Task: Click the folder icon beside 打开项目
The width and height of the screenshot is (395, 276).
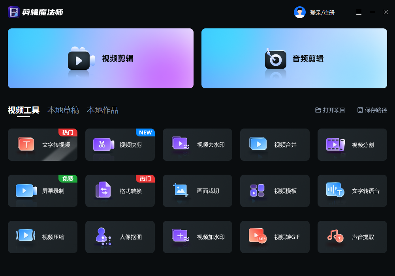Action: tap(318, 110)
